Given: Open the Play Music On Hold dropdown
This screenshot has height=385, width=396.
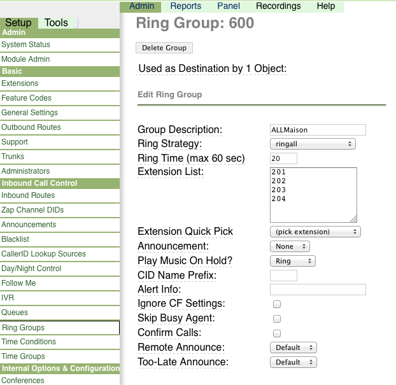Looking at the screenshot, I should (x=293, y=261).
